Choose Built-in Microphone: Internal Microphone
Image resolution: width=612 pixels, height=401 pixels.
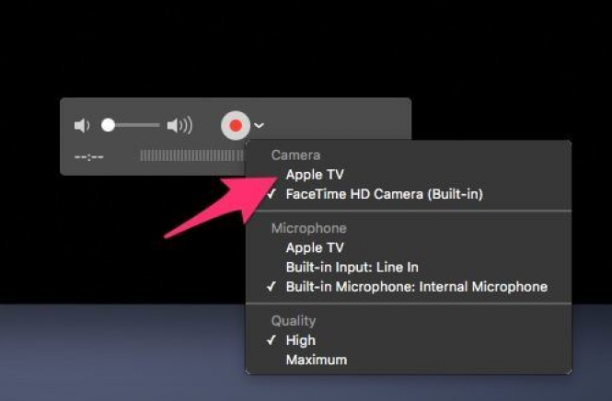tap(417, 287)
